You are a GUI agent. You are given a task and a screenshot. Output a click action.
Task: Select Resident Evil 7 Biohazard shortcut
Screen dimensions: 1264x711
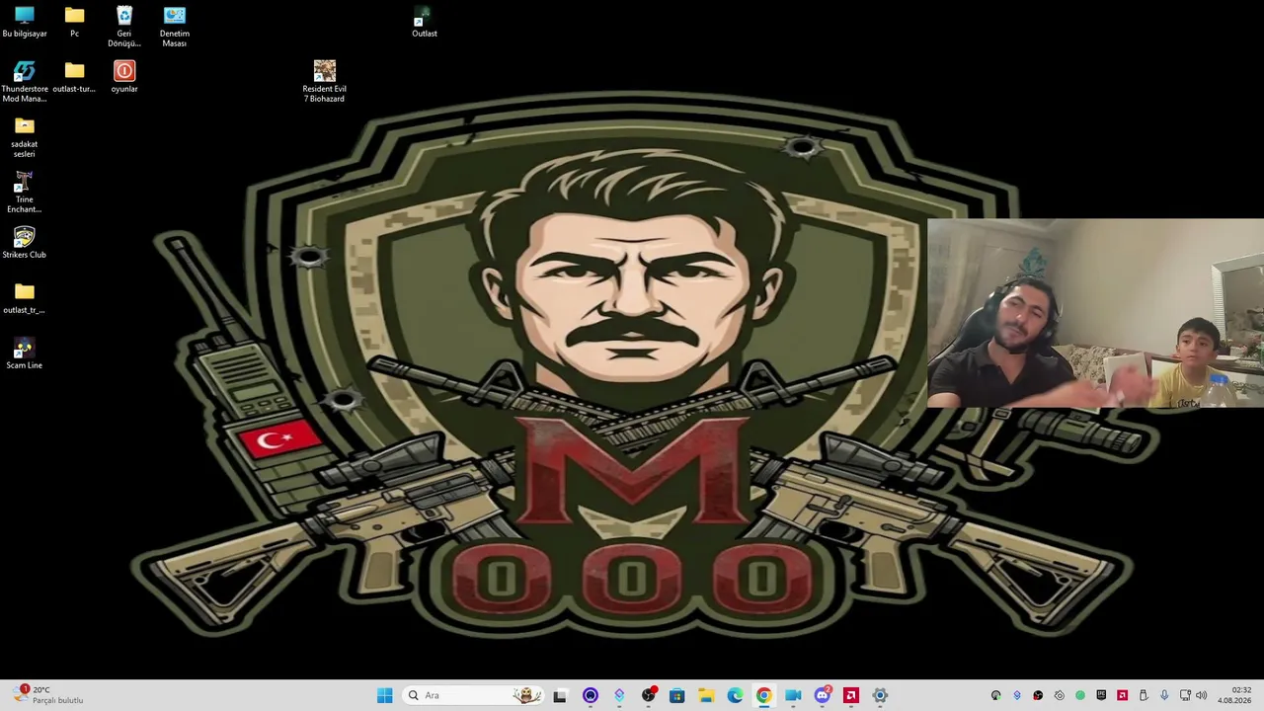(325, 83)
